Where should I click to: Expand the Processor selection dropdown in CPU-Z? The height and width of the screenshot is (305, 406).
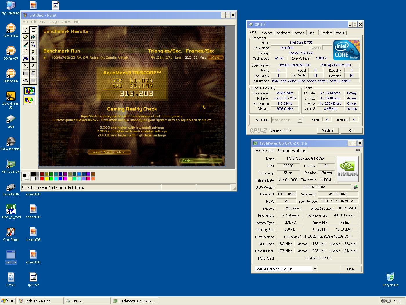tap(300, 120)
